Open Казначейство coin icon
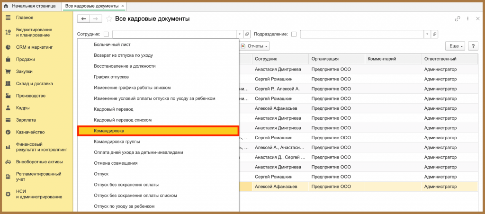The height and width of the screenshot is (214, 485). tap(9, 132)
